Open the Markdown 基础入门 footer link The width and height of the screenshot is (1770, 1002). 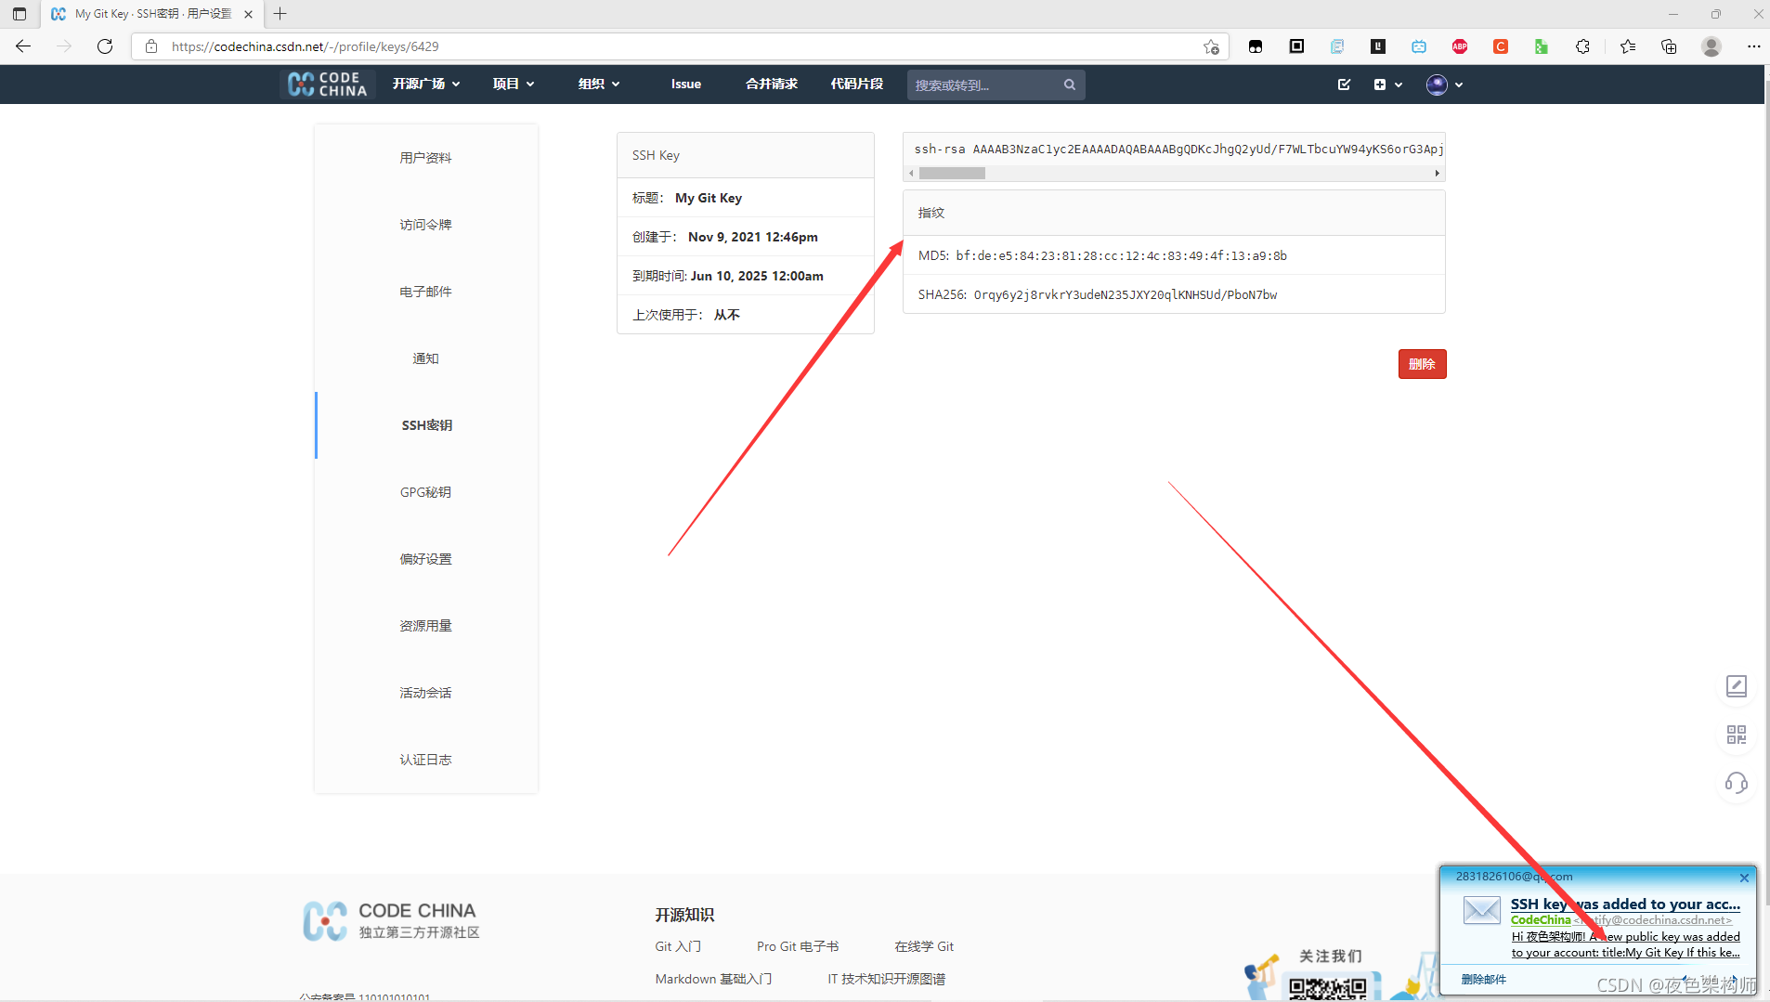click(x=713, y=979)
